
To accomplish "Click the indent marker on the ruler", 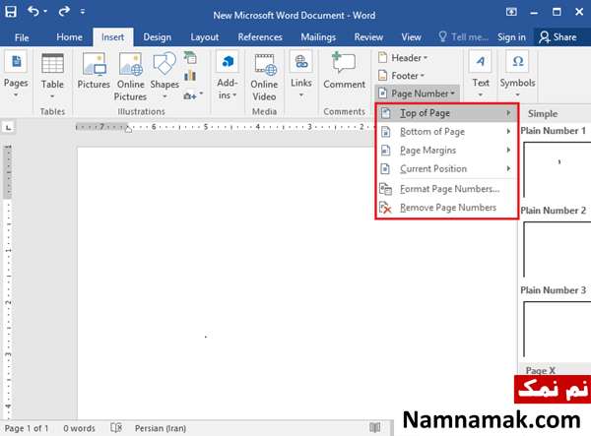I will click(x=128, y=129).
